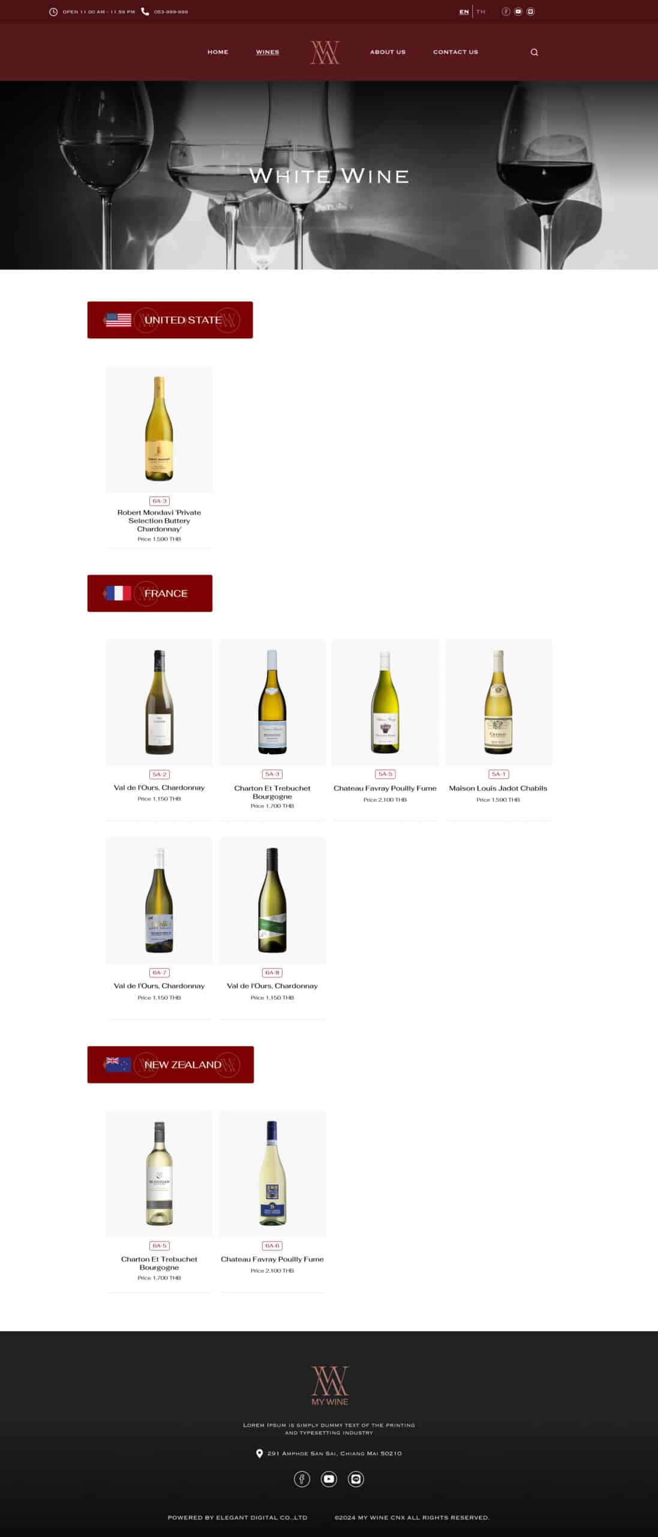Open the Contact Us page
Screen dimensions: 658x1537
click(x=455, y=52)
